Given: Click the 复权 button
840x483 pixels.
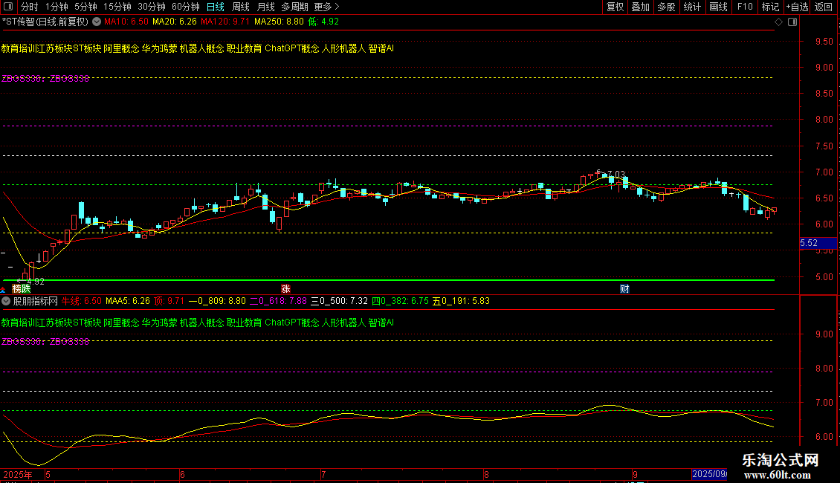Looking at the screenshot, I should pyautogui.click(x=615, y=7).
